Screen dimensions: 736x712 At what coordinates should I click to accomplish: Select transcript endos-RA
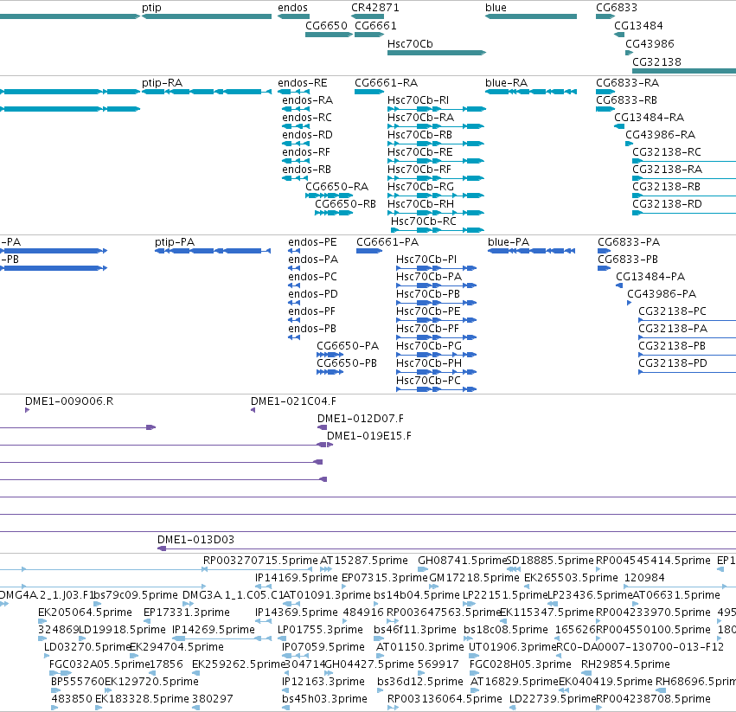296,109
